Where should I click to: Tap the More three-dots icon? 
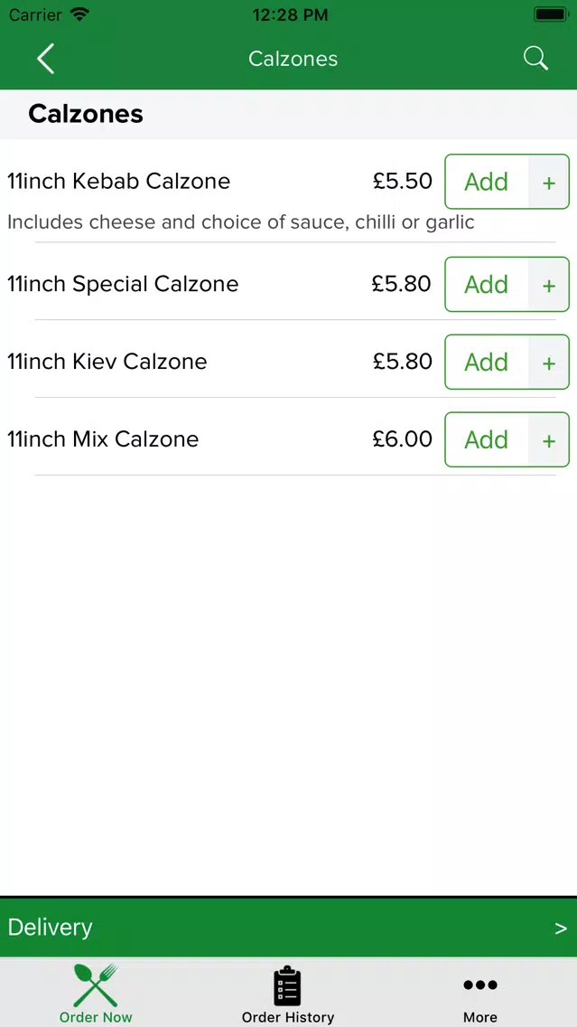[x=480, y=985]
